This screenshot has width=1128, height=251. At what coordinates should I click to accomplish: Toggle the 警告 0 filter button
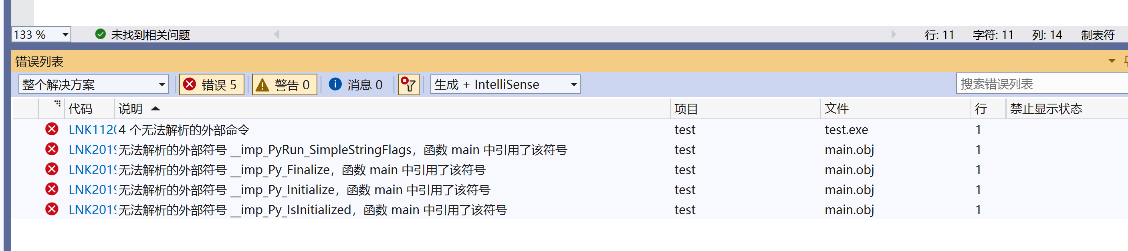click(284, 84)
